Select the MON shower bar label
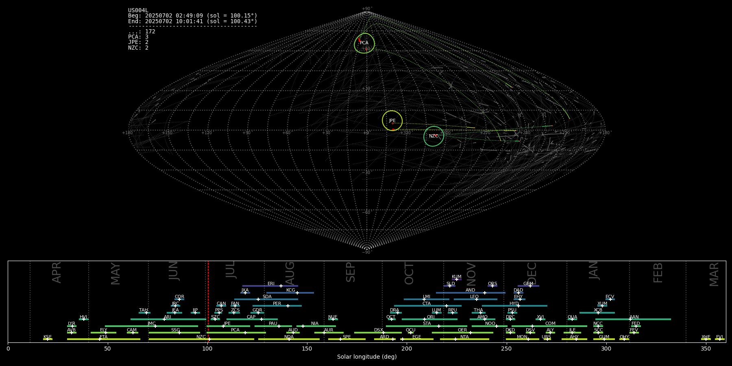 click(522, 337)
